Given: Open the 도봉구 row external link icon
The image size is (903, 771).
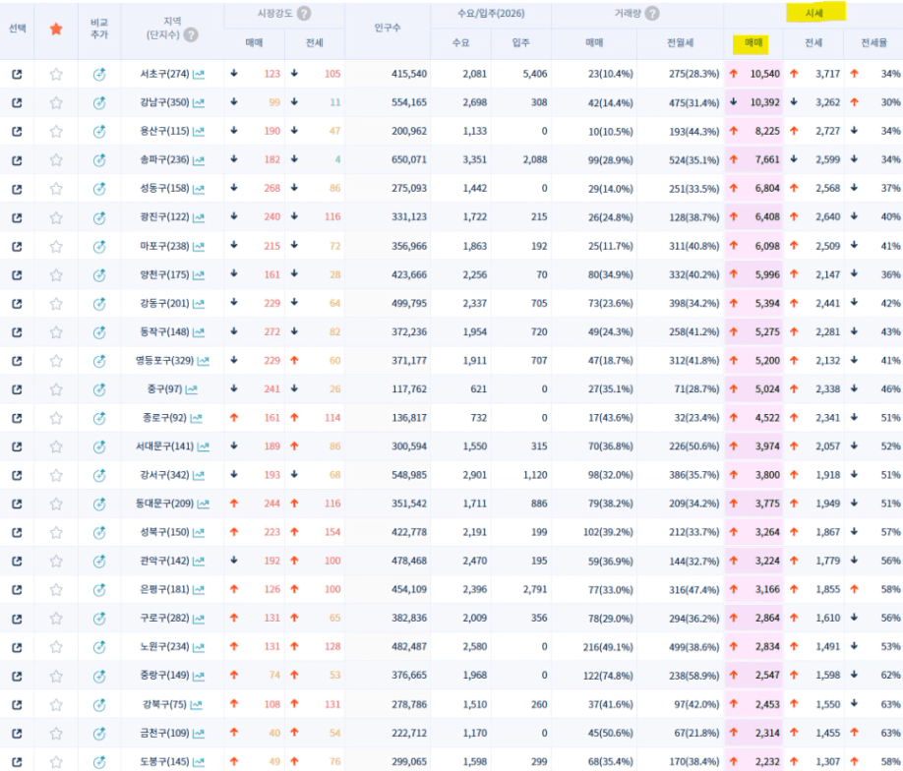Looking at the screenshot, I should point(17,761).
